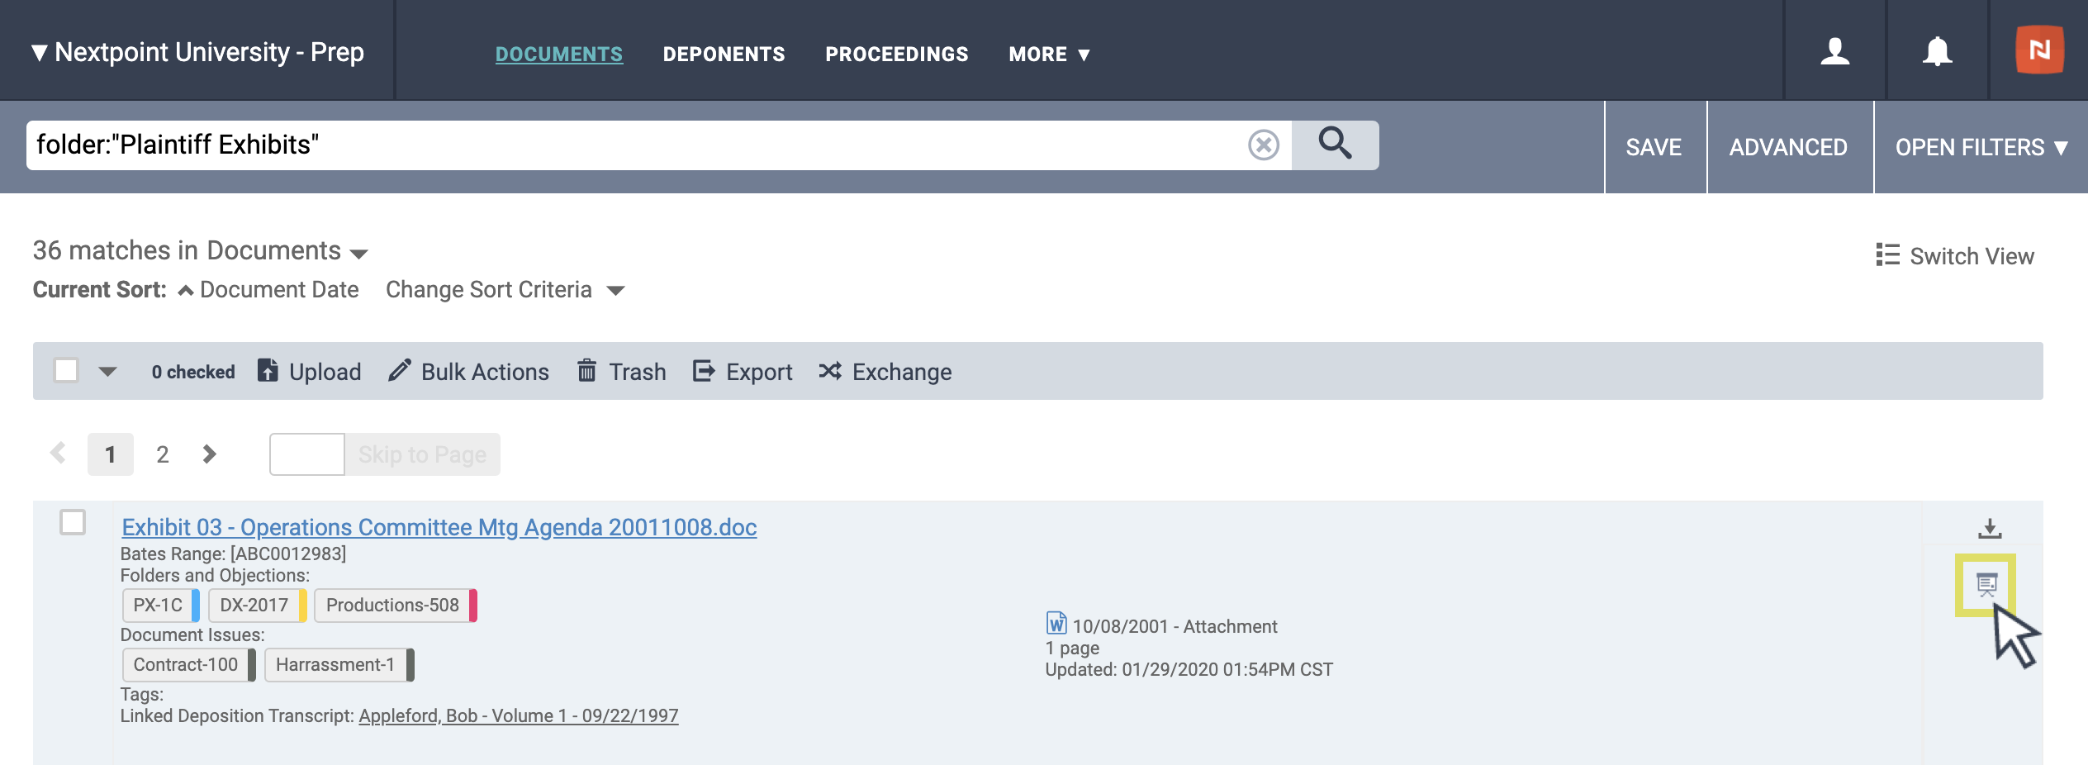Click Export in the actions toolbar
The height and width of the screenshot is (765, 2088).
coord(742,371)
